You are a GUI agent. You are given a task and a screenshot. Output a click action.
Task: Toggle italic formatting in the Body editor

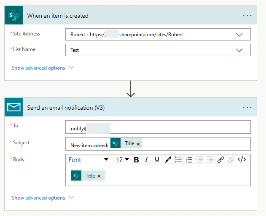(146, 159)
